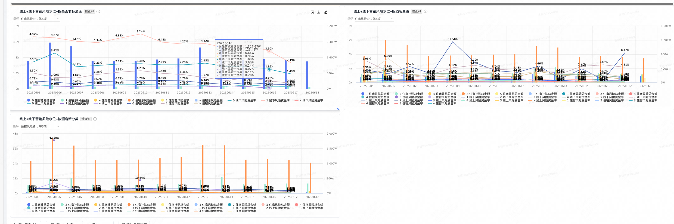
Task: Click yellow swatch of 3 住宿补贴总金额 in 新分类 legend
Action: tap(95, 205)
